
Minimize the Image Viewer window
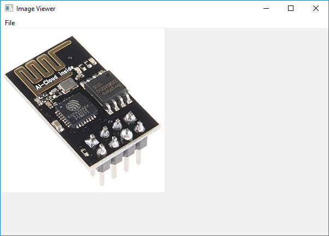tap(266, 8)
